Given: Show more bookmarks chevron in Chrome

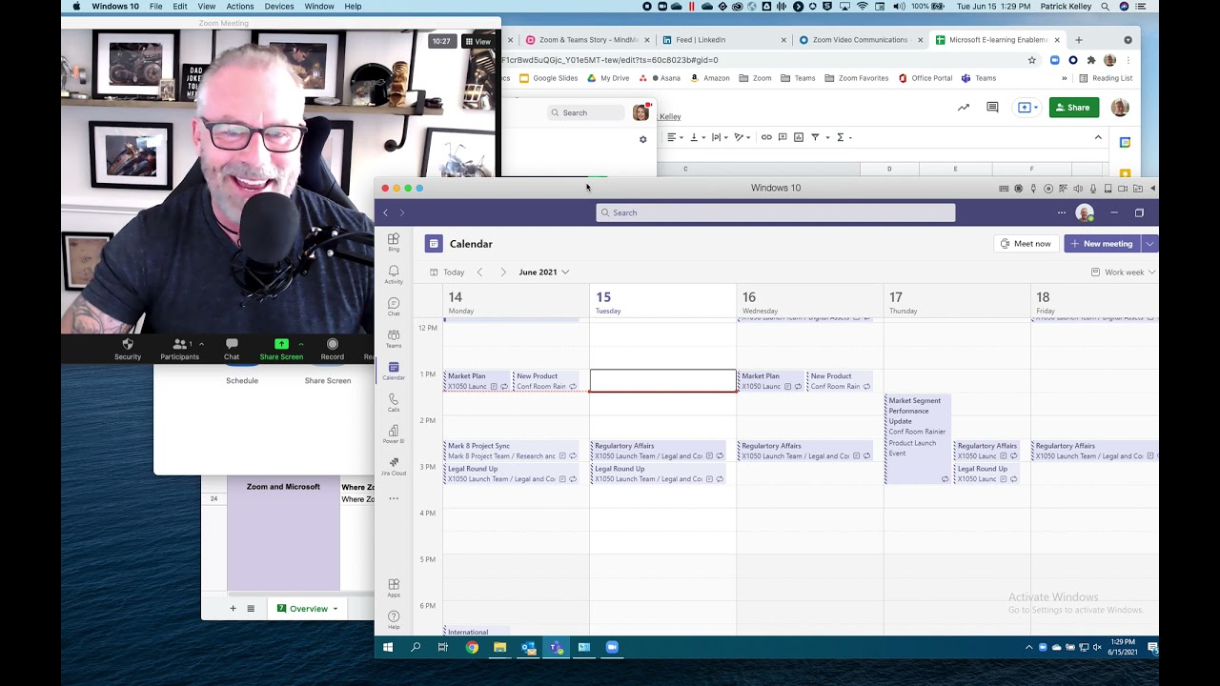Looking at the screenshot, I should (1064, 78).
